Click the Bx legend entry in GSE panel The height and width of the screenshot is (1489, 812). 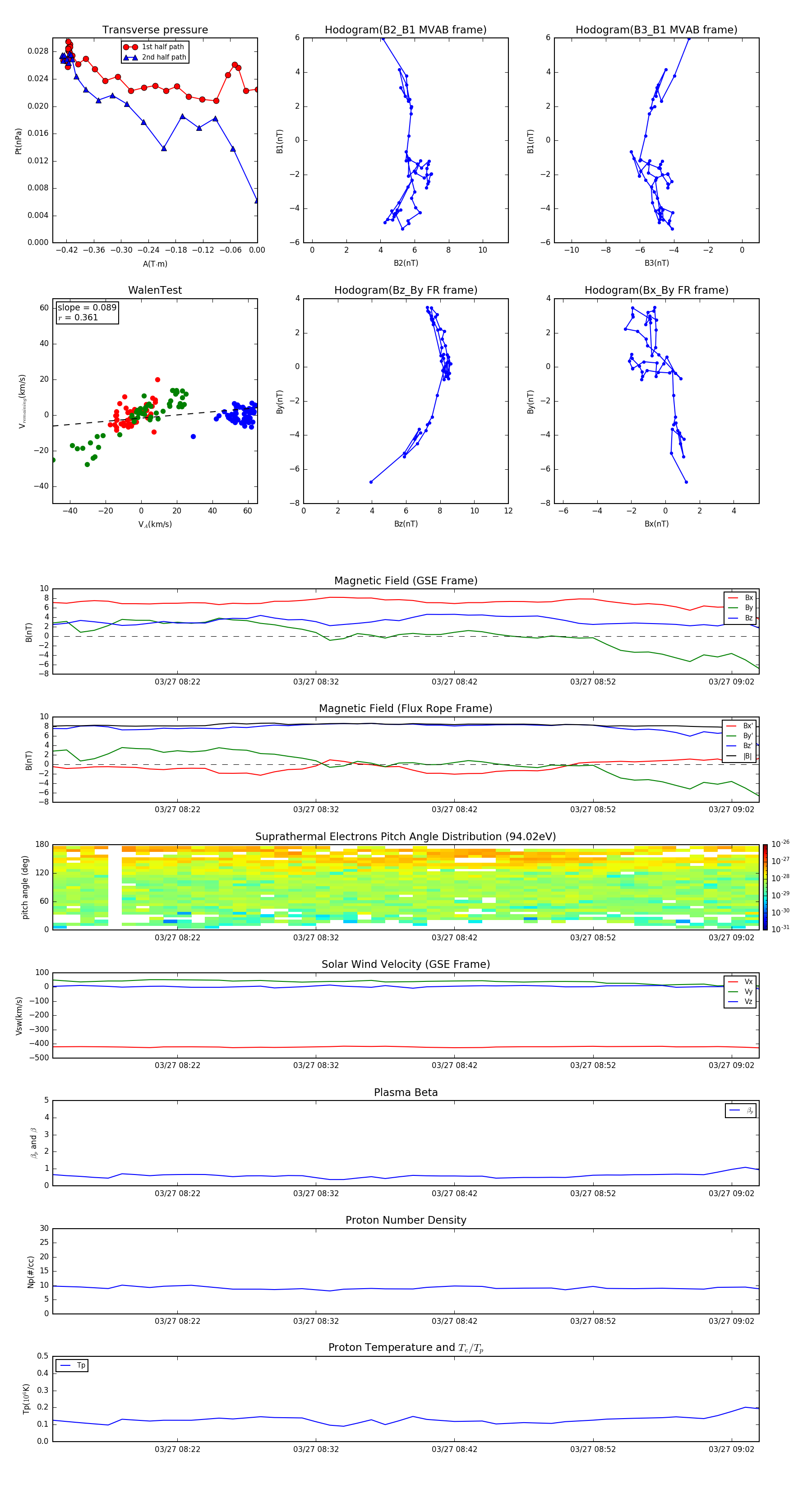(740, 598)
